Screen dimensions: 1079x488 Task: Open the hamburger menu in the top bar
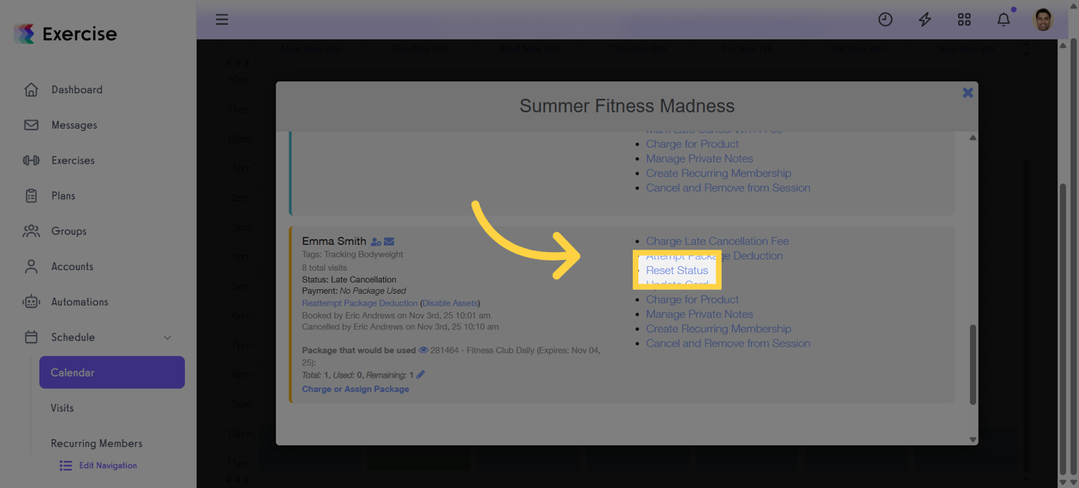pos(222,20)
